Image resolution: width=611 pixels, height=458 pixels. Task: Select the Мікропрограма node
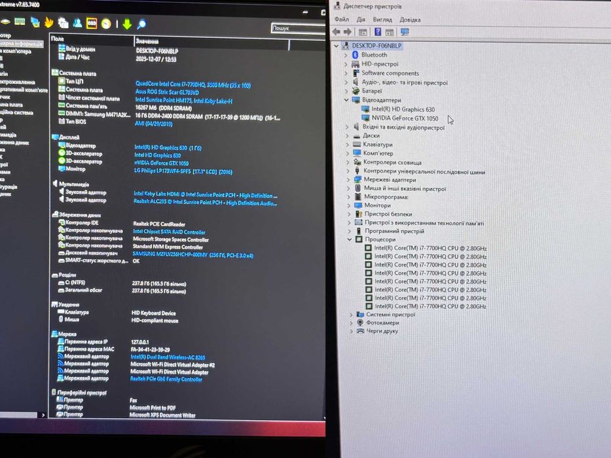tap(386, 197)
